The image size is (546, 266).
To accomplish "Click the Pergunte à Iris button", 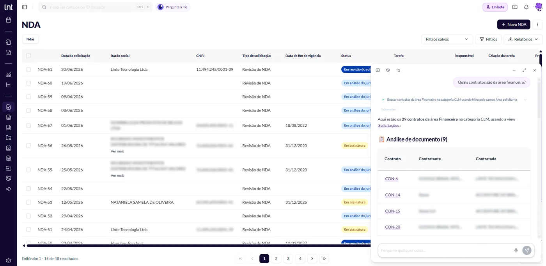I will pyautogui.click(x=173, y=7).
